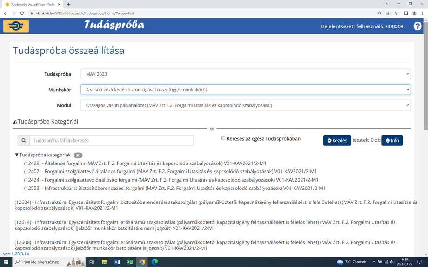
Task: Click the Chrome icon in the taskbar
Action: coord(142,262)
